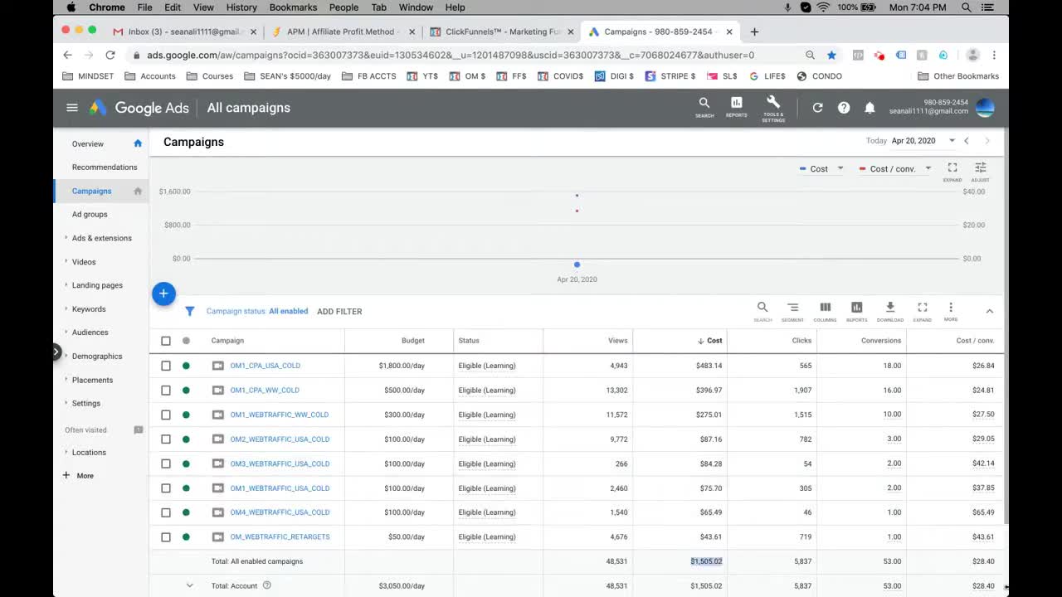Switch to the ClickFunnels tab
The height and width of the screenshot is (597, 1062).
(503, 32)
